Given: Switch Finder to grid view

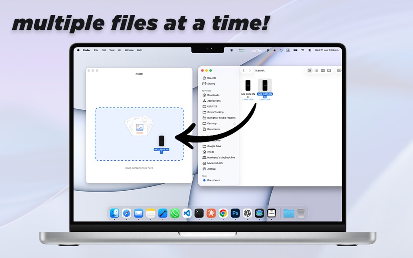Looking at the screenshot, I should click(x=310, y=70).
